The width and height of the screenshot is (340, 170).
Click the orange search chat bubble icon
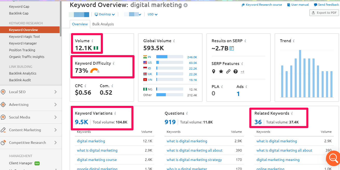click(333, 158)
